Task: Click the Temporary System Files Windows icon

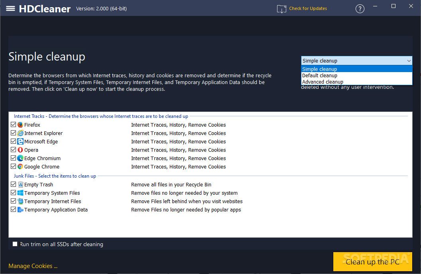Action: [x=20, y=193]
